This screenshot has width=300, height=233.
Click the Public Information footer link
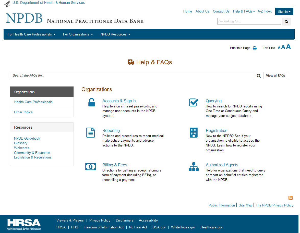tap(222, 205)
